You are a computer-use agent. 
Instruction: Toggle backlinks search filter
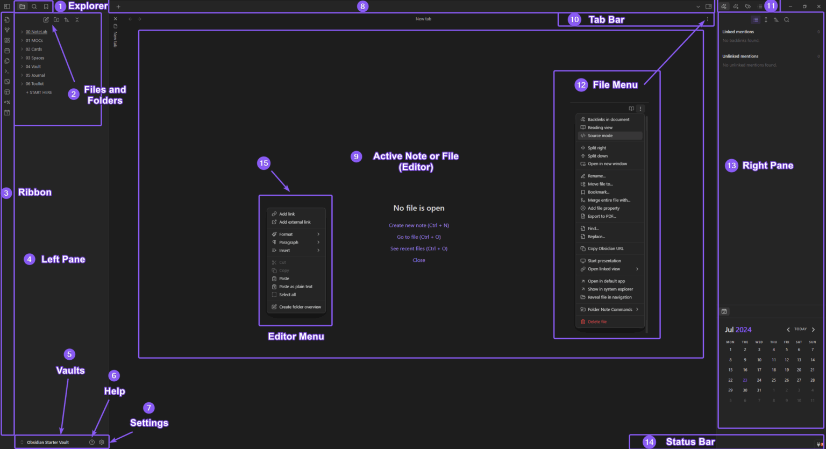pos(787,19)
